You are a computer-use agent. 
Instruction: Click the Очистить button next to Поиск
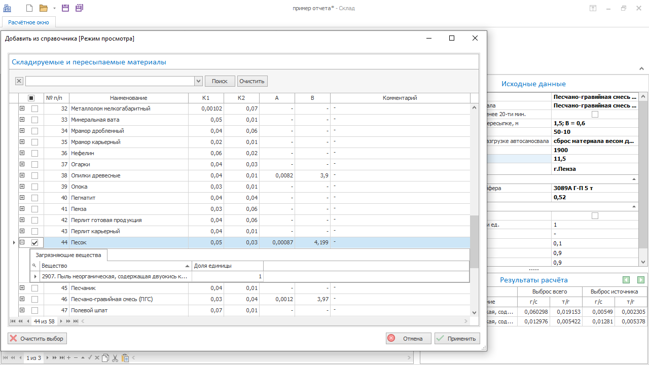coord(252,81)
